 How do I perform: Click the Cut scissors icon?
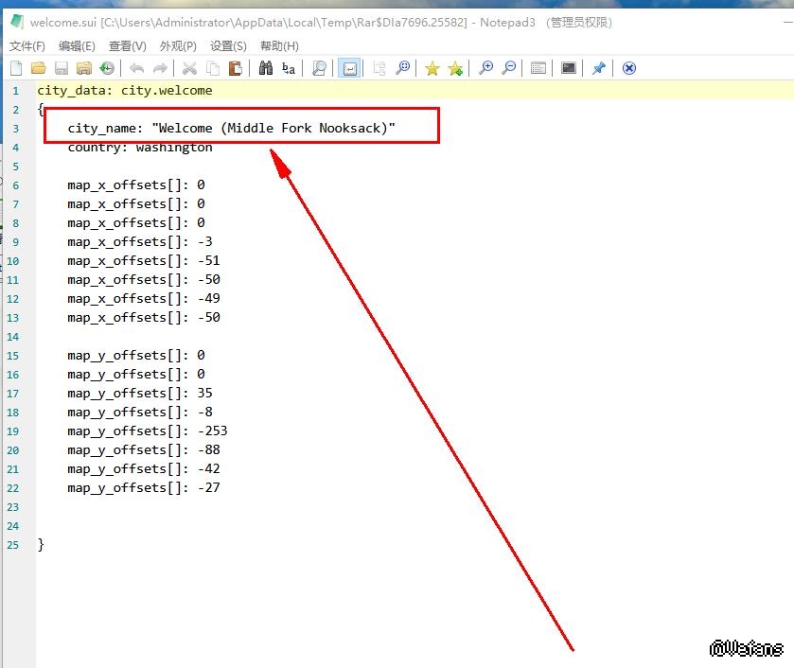189,68
